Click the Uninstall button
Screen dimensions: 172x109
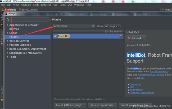136,38
